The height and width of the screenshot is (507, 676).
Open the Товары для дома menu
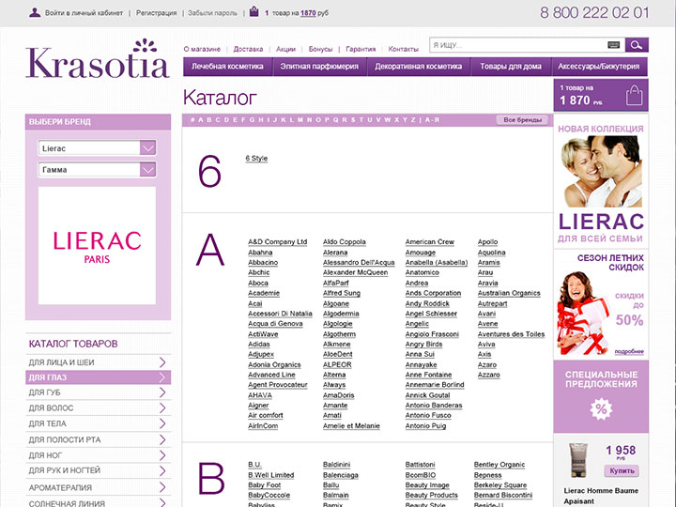tap(511, 67)
